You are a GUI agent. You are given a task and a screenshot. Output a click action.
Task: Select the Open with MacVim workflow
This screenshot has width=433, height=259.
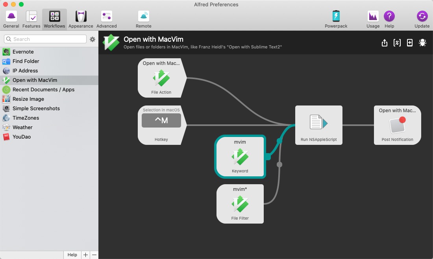(x=49, y=80)
